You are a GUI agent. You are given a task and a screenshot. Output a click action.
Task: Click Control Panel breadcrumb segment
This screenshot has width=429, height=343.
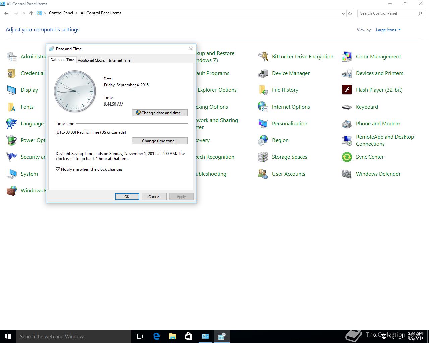[61, 13]
